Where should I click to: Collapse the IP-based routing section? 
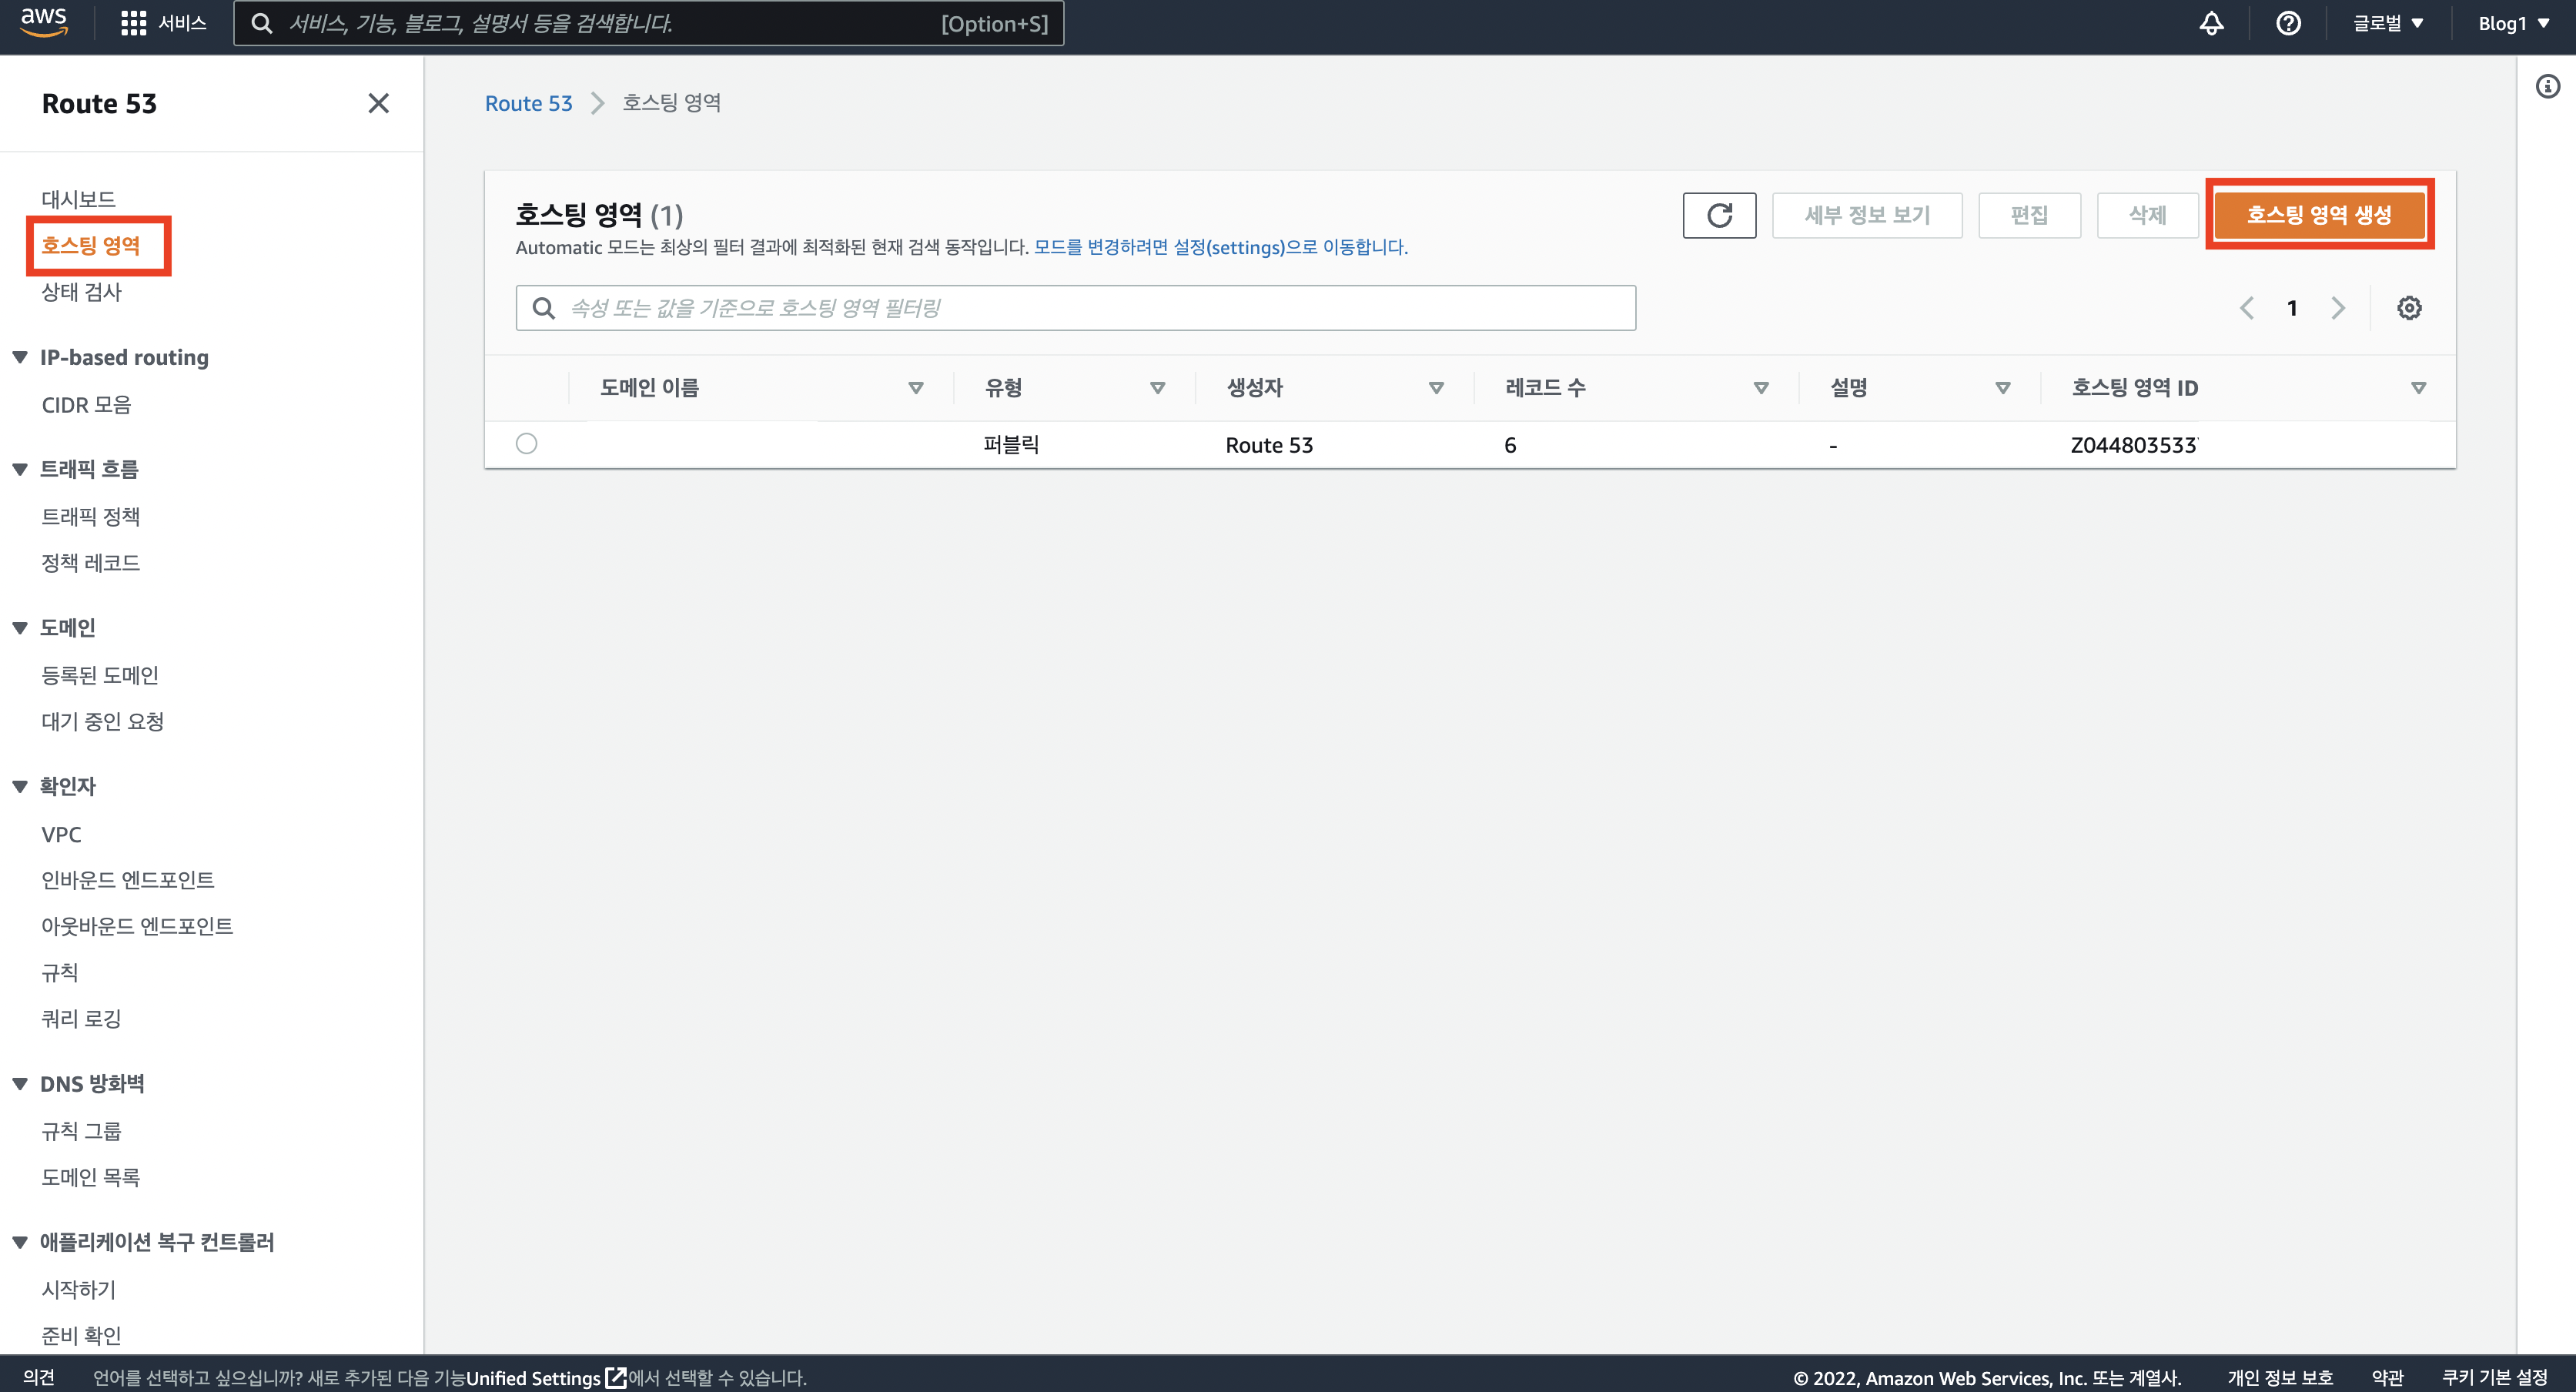tap(20, 357)
